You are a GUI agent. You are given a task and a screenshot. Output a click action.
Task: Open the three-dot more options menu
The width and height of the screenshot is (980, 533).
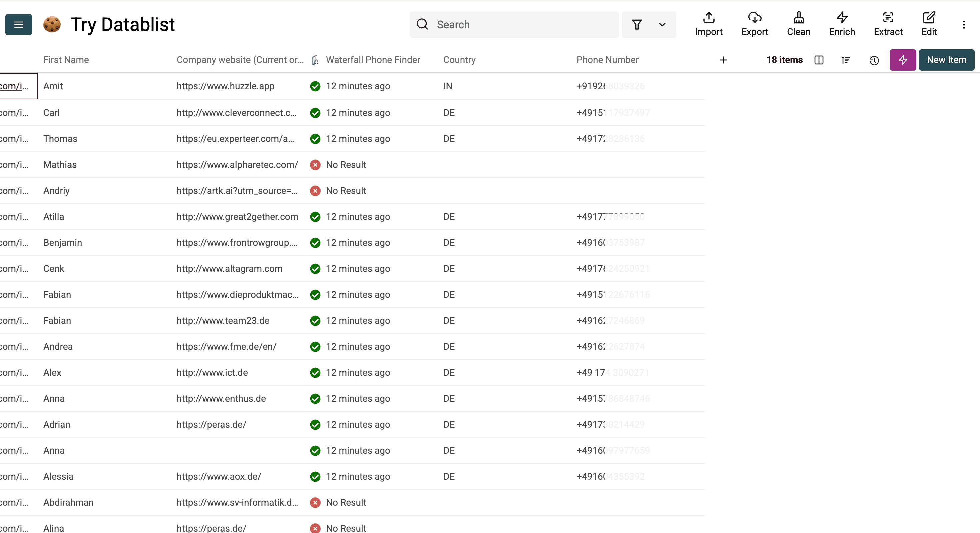coord(963,25)
